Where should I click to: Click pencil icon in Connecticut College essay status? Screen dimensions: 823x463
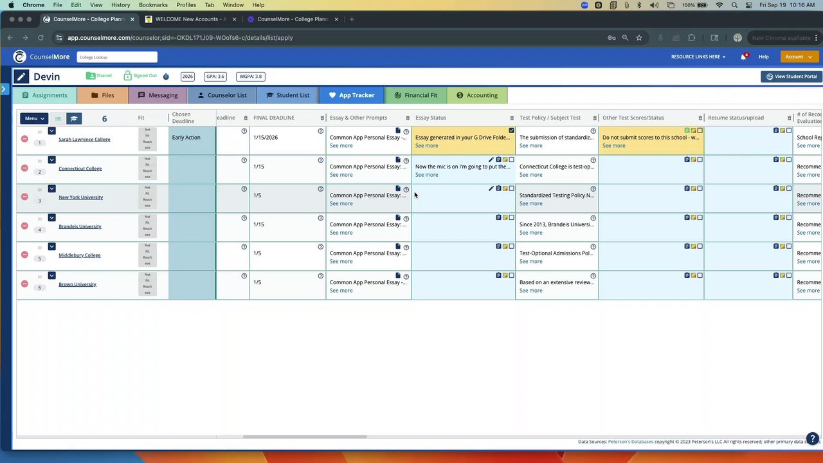491,159
